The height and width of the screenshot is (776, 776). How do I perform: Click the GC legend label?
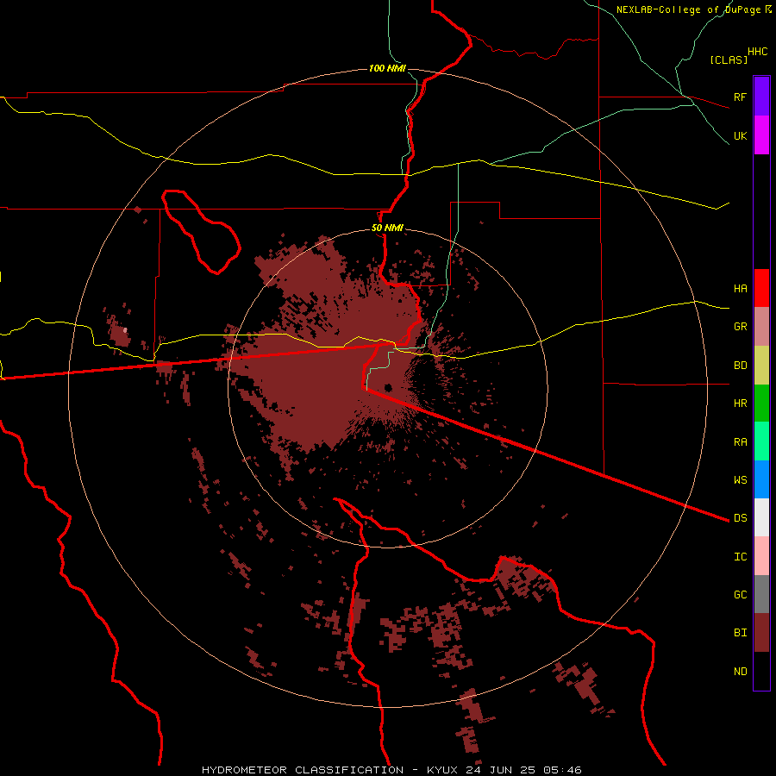[x=741, y=595]
